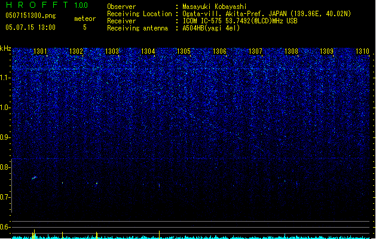
Task: Click the Receiver field label
Action: pyautogui.click(x=121, y=21)
